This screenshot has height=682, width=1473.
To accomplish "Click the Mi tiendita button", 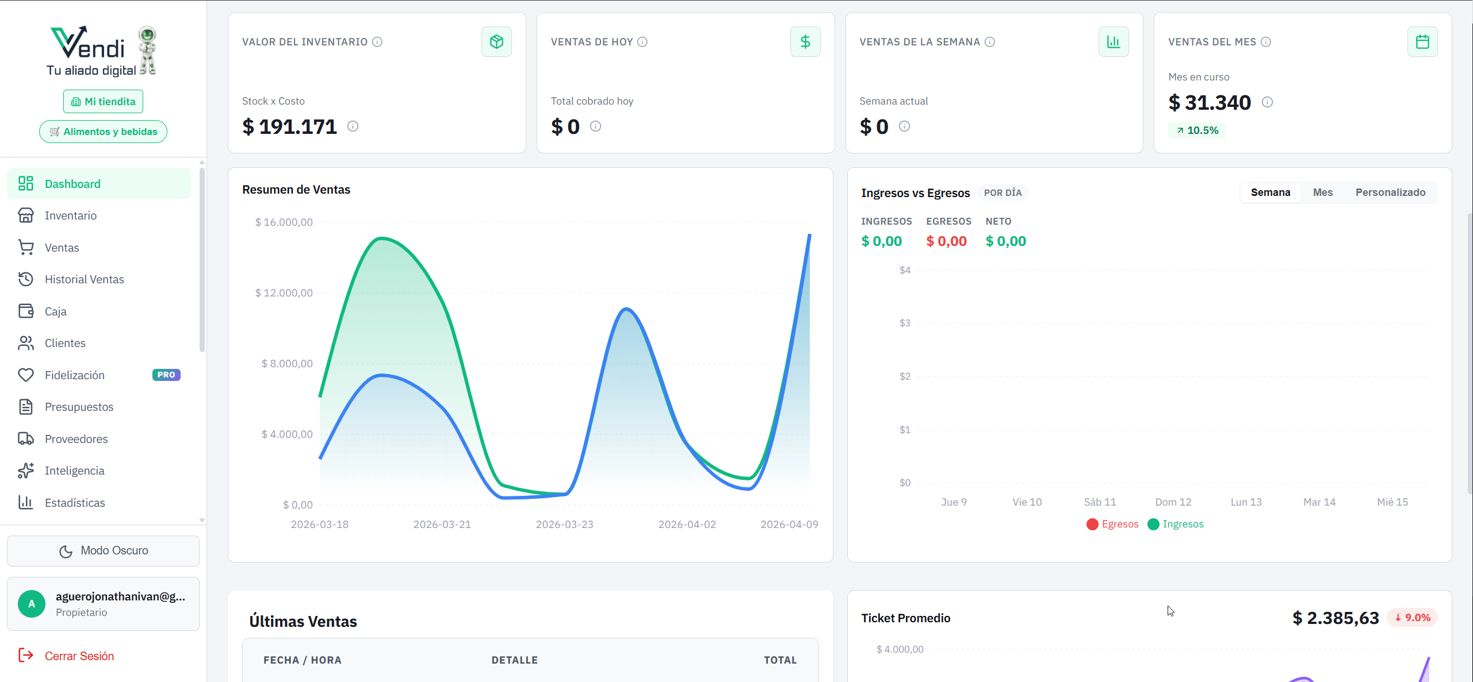I will [x=102, y=101].
